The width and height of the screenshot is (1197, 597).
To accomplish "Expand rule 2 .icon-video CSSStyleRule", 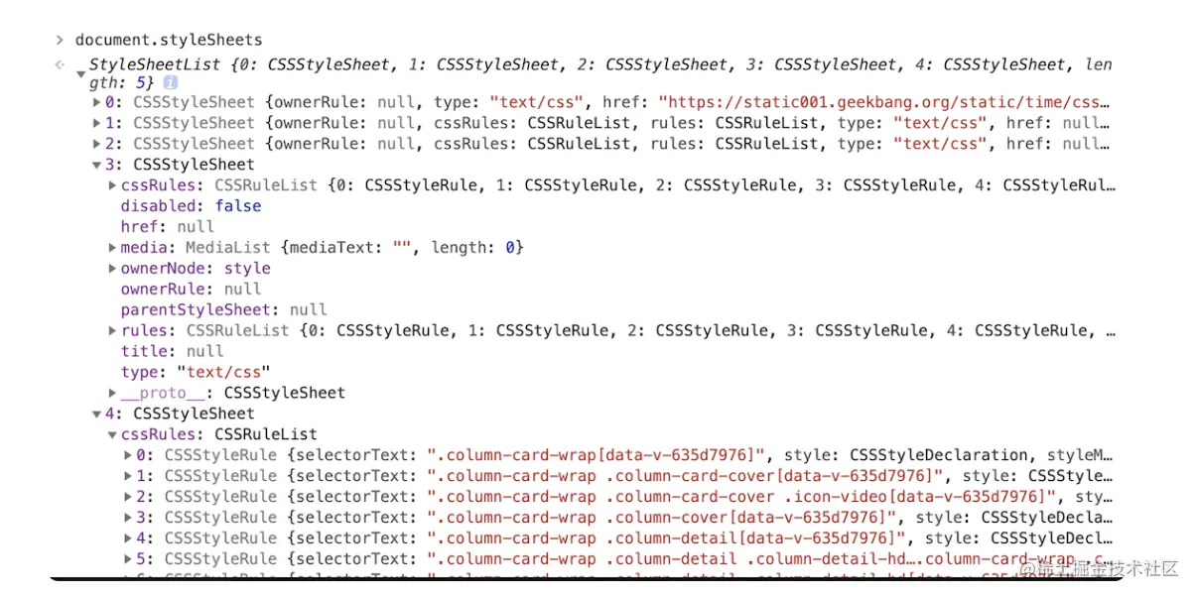I will pos(128,497).
